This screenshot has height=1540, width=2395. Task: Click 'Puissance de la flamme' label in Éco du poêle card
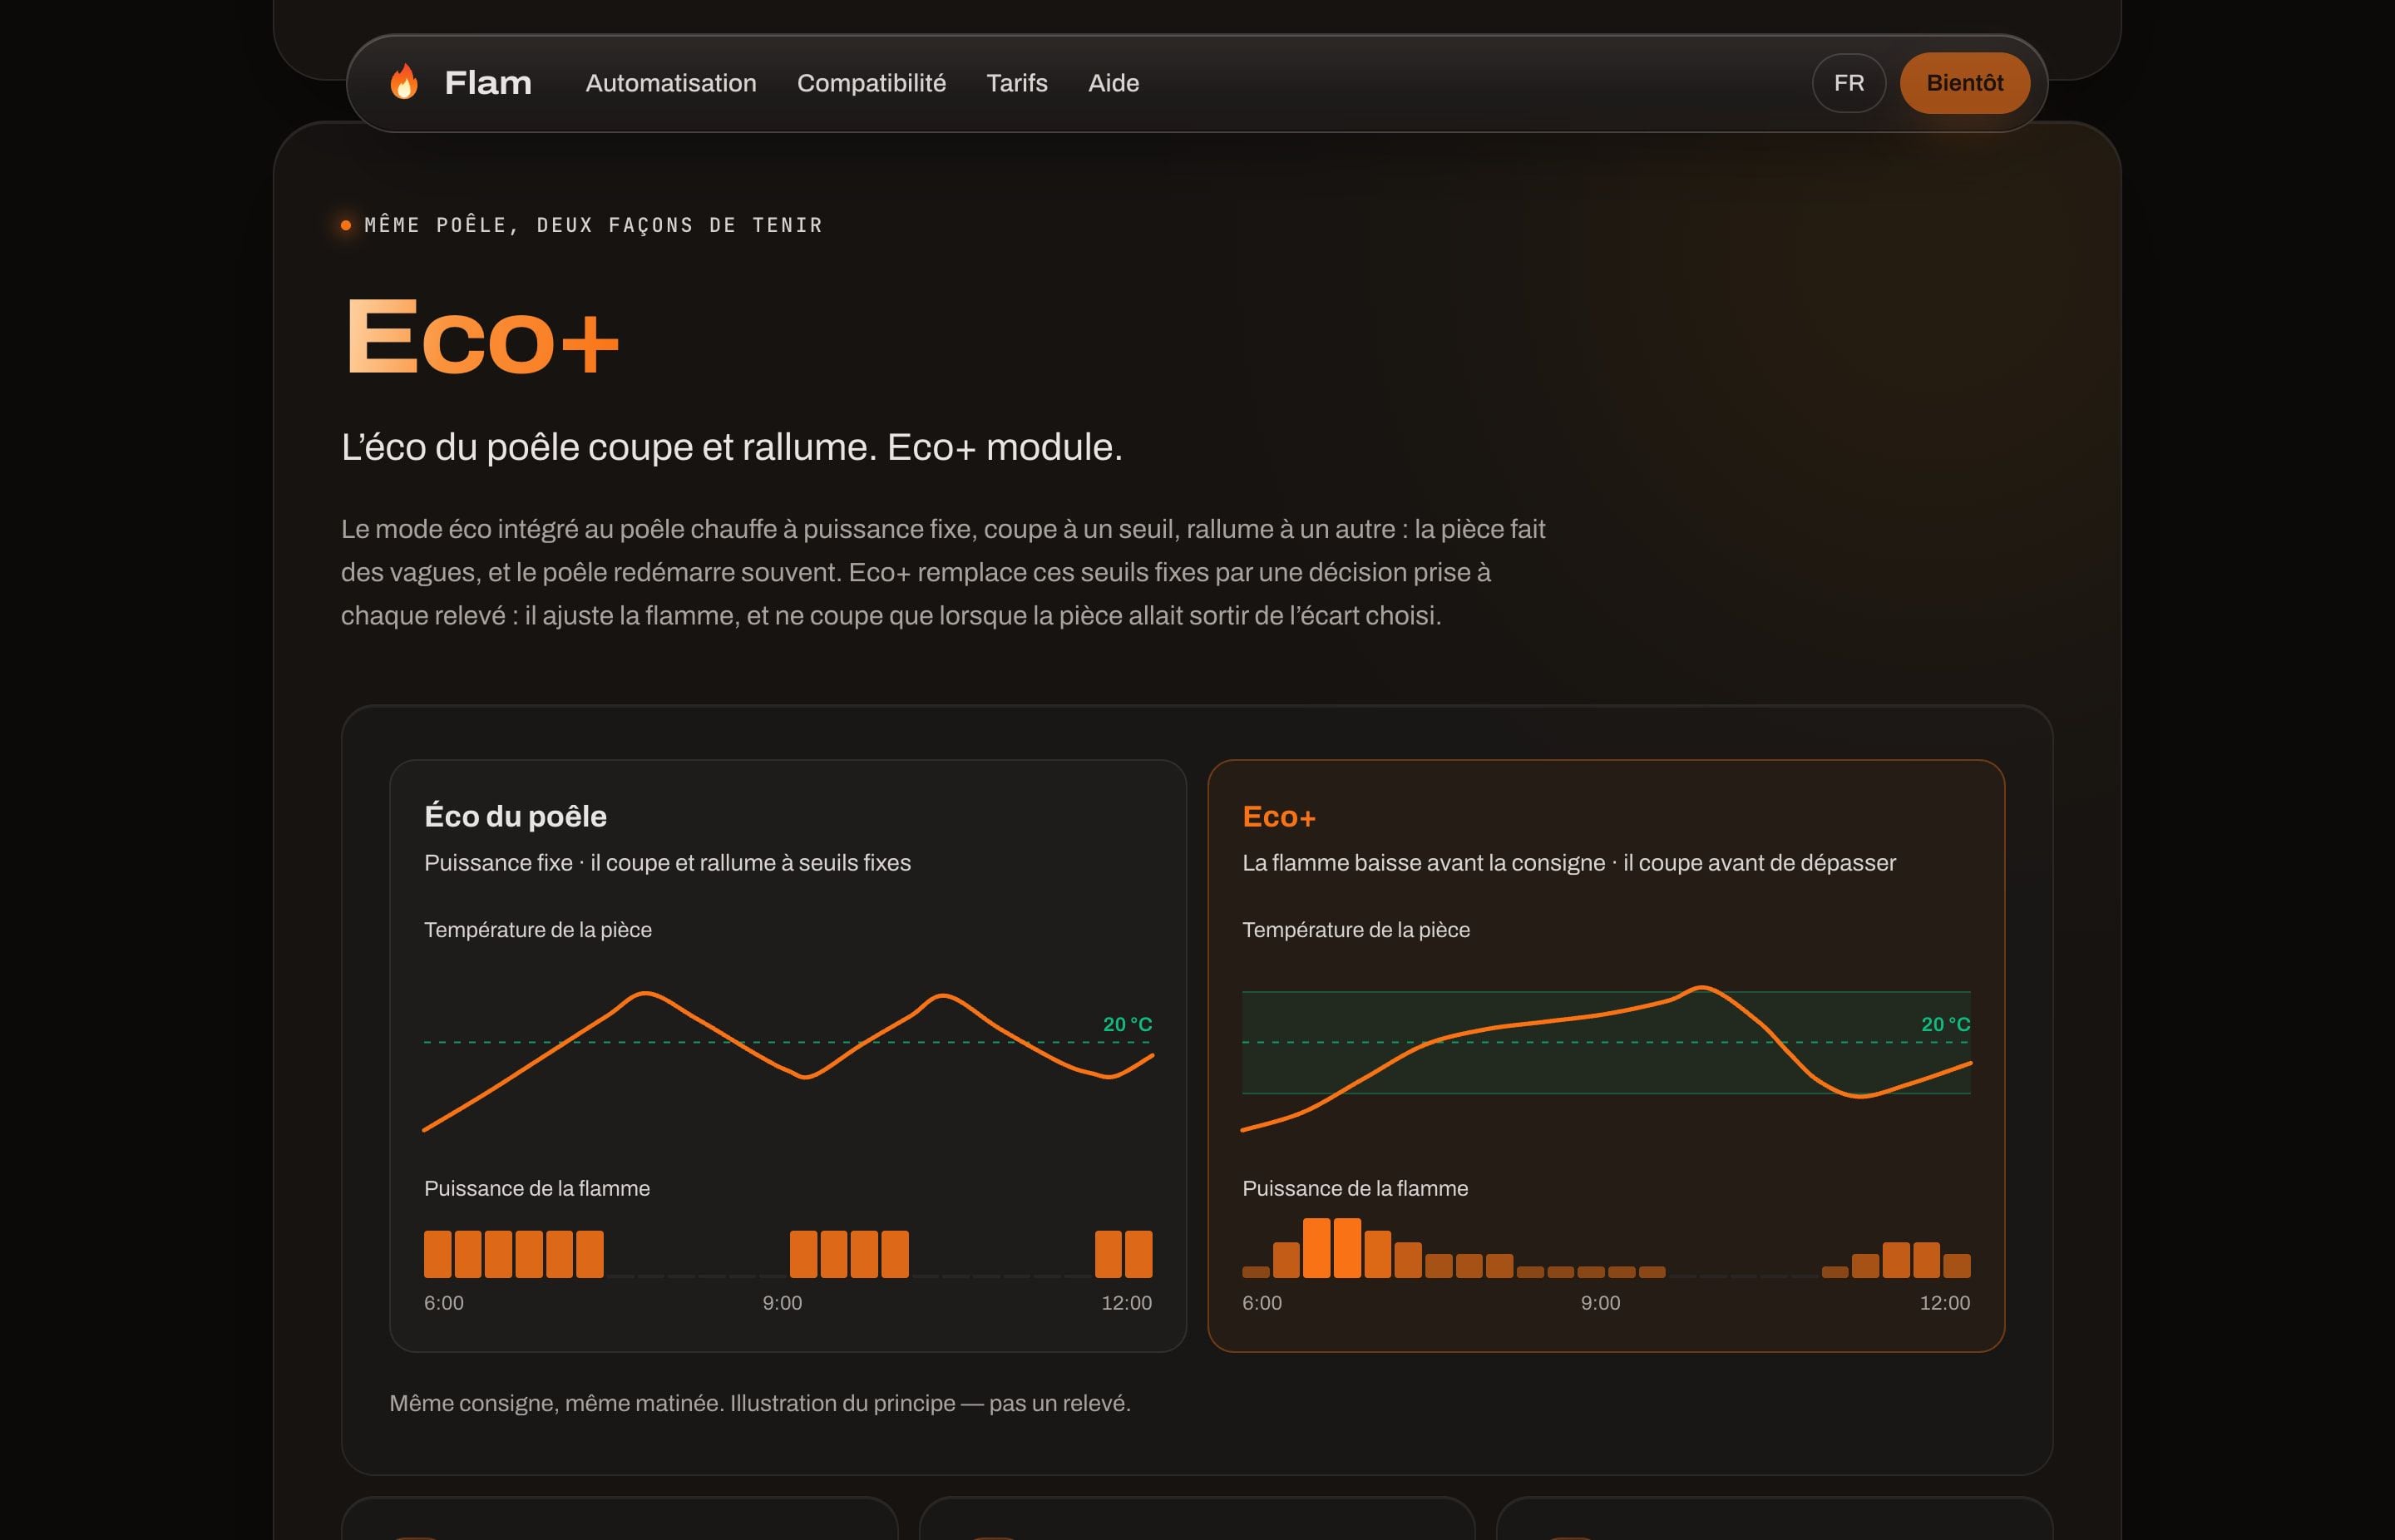(537, 1188)
